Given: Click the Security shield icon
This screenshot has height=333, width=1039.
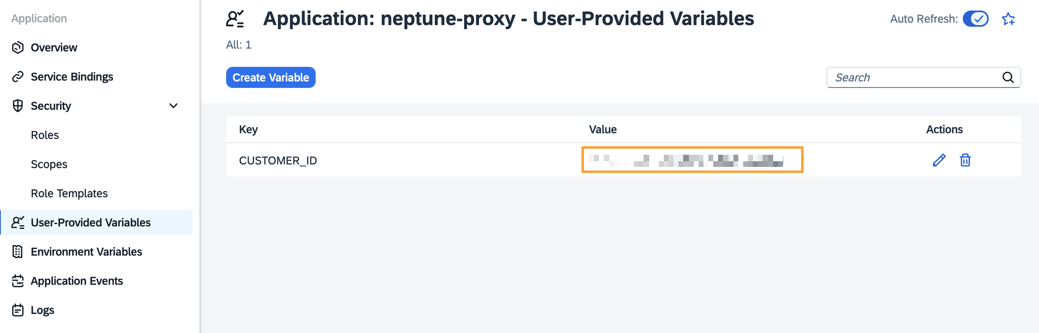Looking at the screenshot, I should click(17, 106).
